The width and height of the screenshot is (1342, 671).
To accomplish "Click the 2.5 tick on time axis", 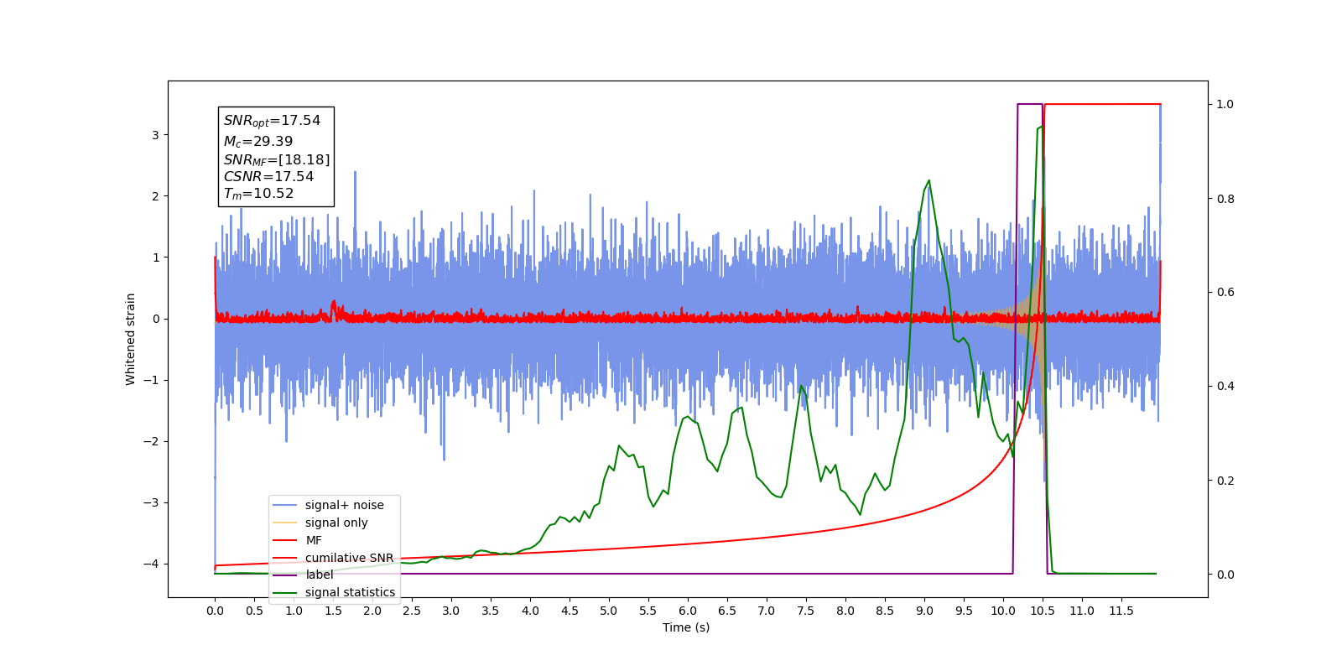I will (x=412, y=611).
